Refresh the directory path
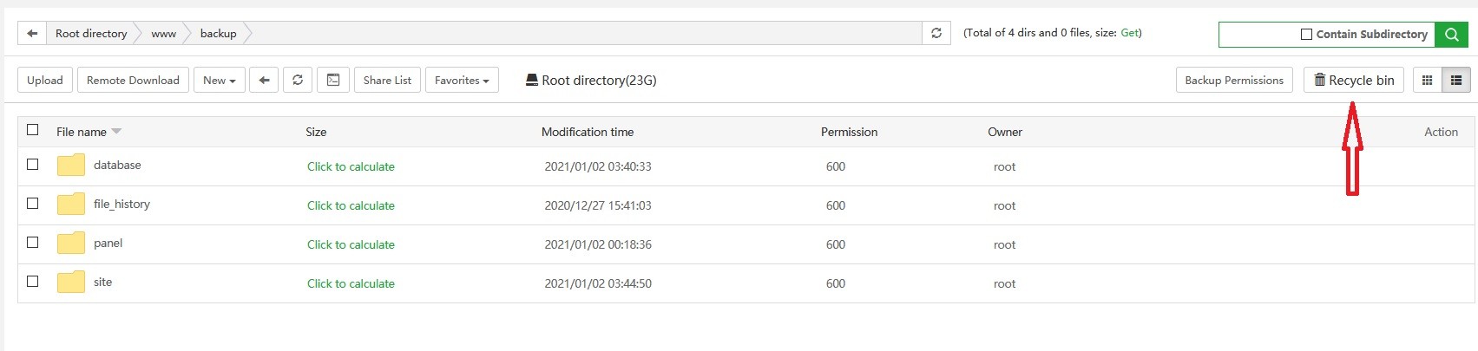The height and width of the screenshot is (351, 1478). coord(936,34)
